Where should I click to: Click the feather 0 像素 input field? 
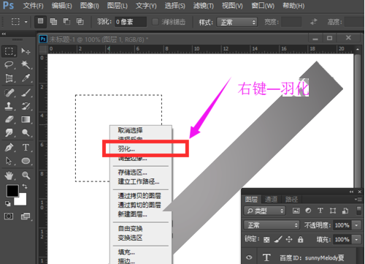click(131, 22)
